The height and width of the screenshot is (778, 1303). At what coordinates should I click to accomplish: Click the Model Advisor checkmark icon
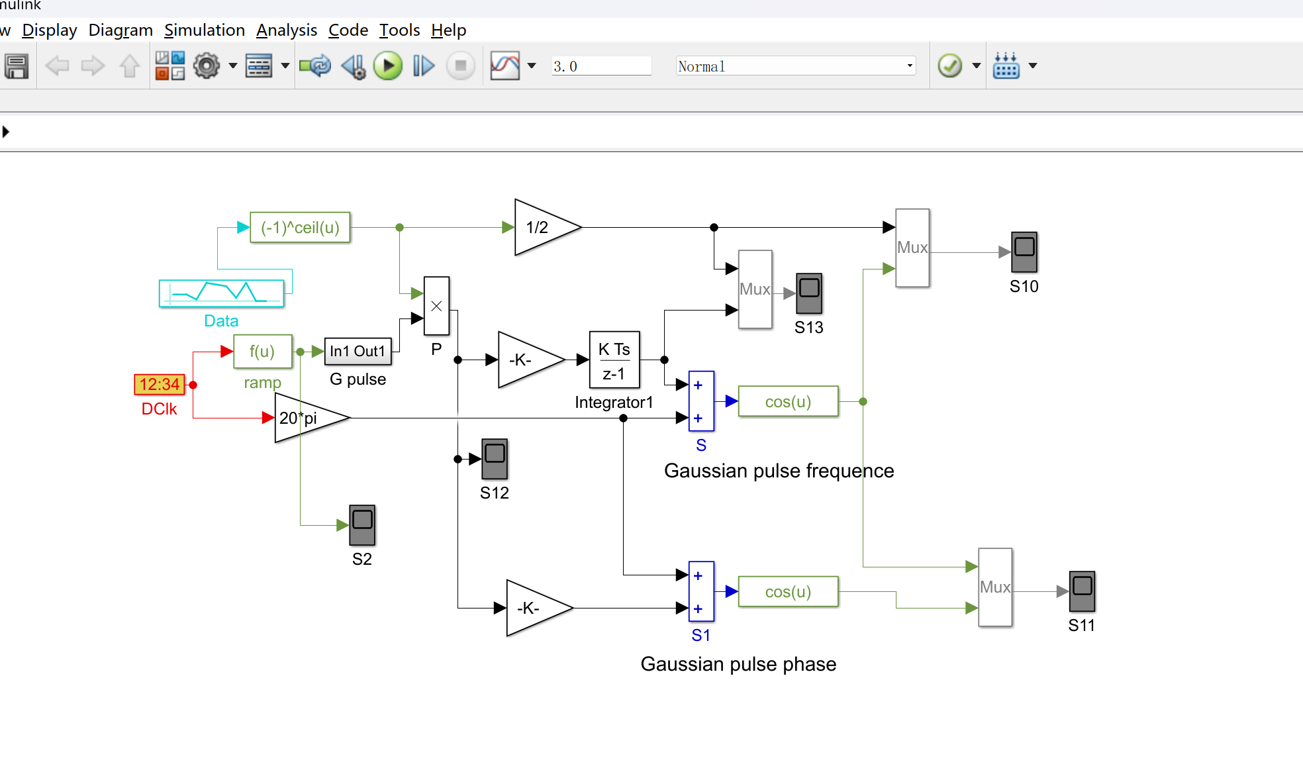click(x=950, y=66)
